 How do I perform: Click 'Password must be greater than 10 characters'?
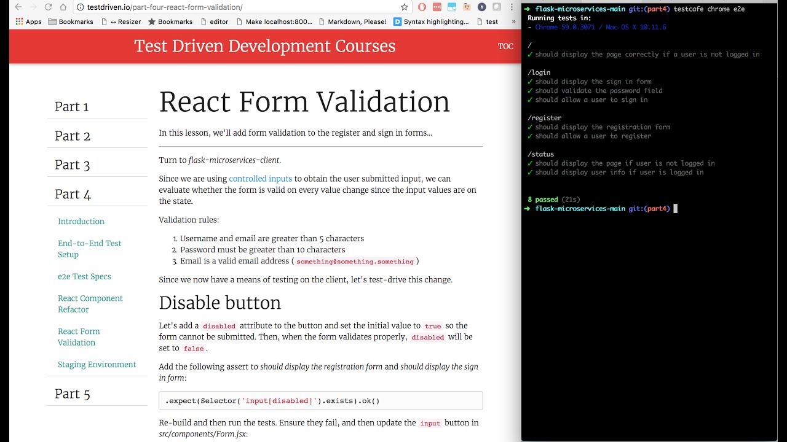click(263, 250)
